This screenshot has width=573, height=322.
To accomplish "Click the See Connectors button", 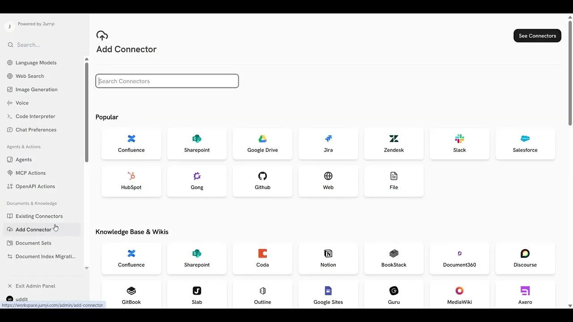I will coord(537,36).
